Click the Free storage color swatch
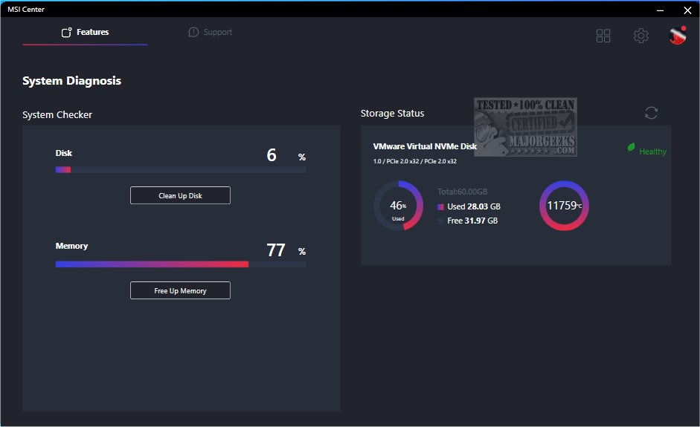 click(x=440, y=221)
